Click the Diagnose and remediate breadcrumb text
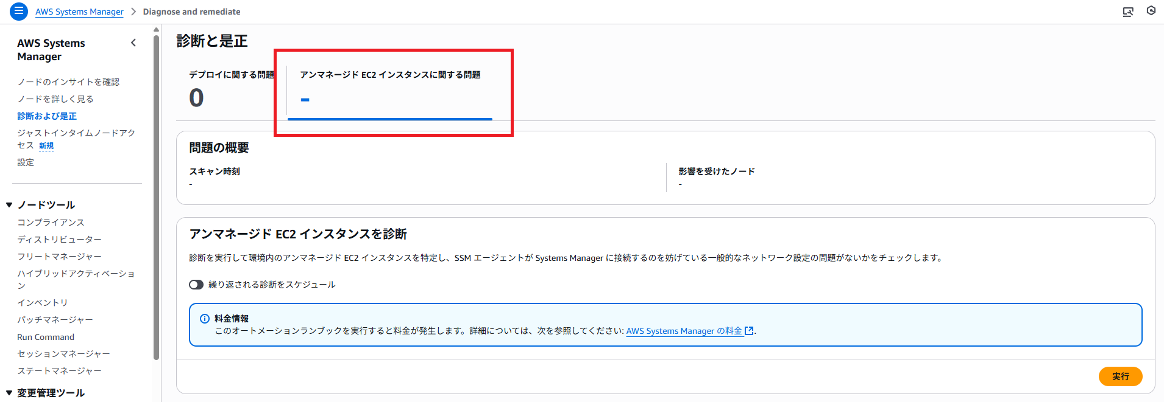Image resolution: width=1164 pixels, height=402 pixels. tap(191, 12)
